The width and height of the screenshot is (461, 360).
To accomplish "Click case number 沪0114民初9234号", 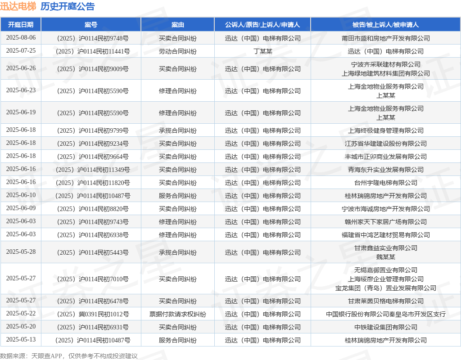I will [93, 144].
